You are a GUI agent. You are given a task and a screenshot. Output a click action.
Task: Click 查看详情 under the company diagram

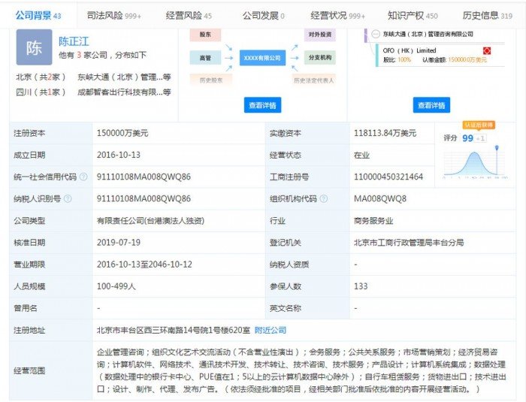[x=262, y=105]
